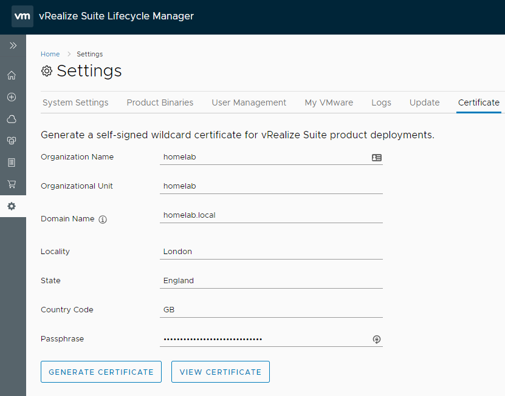505x396 pixels.
Task: Switch to the Product Binaries tab
Action: point(160,102)
